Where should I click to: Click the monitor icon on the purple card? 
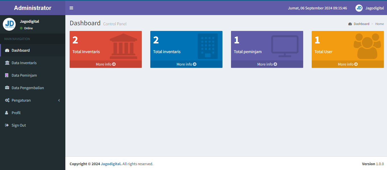point(285,46)
